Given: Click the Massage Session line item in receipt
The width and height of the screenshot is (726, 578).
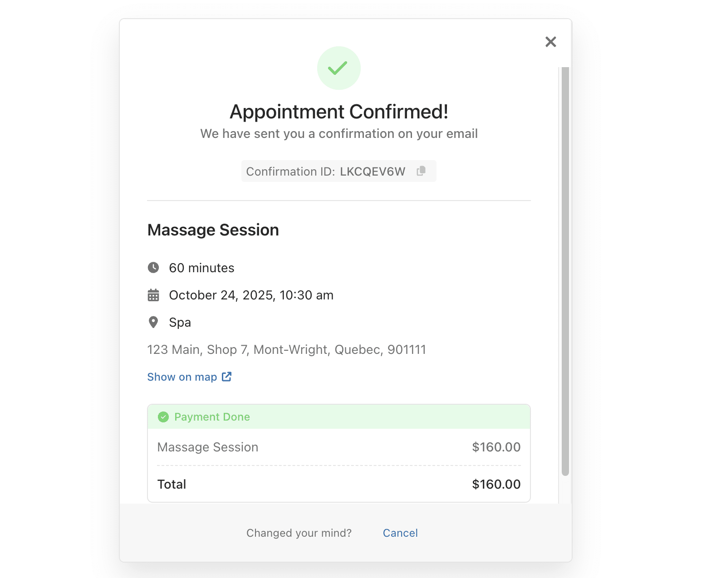Looking at the screenshot, I should click(208, 447).
